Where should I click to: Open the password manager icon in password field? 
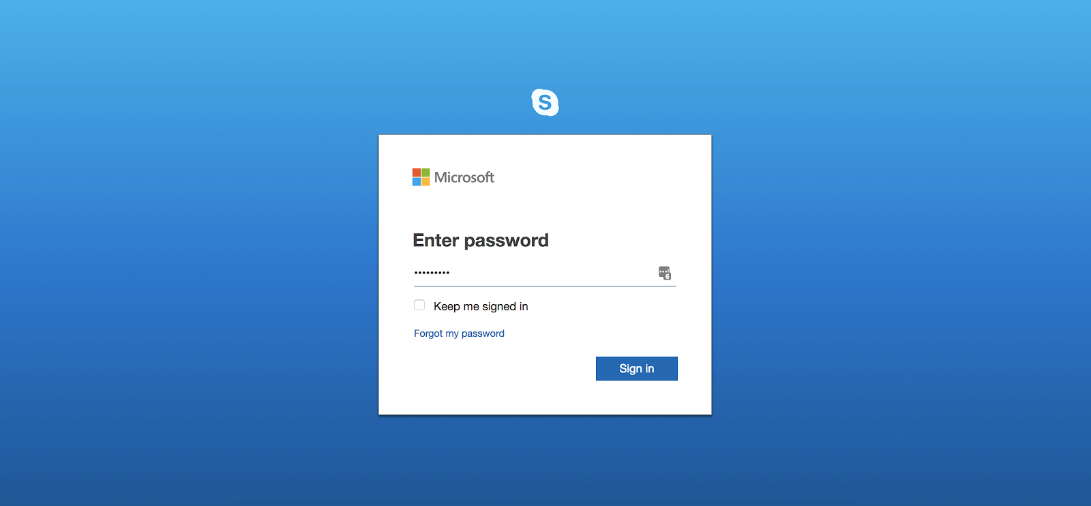point(665,273)
